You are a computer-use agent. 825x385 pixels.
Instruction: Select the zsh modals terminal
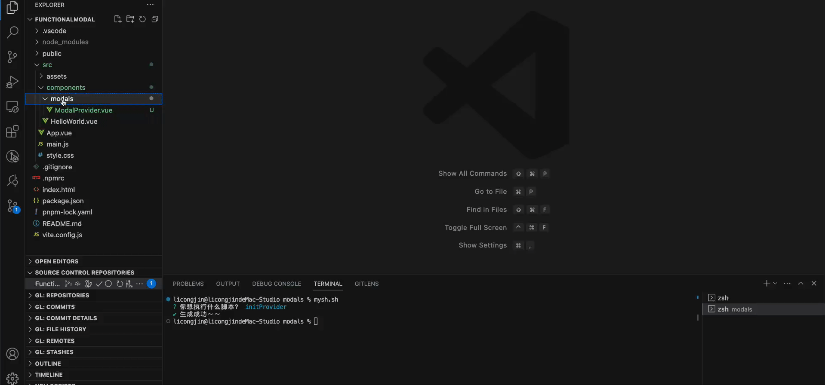pos(763,309)
